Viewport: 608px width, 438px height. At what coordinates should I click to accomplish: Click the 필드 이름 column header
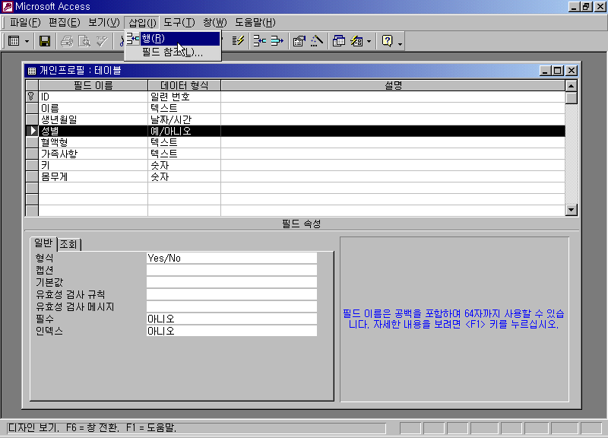pyautogui.click(x=93, y=85)
